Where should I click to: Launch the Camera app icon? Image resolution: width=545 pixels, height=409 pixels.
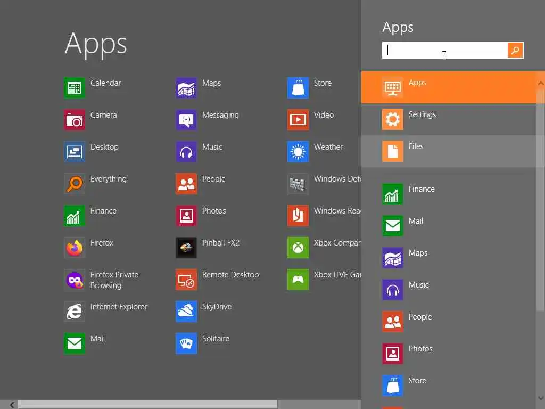click(x=75, y=120)
